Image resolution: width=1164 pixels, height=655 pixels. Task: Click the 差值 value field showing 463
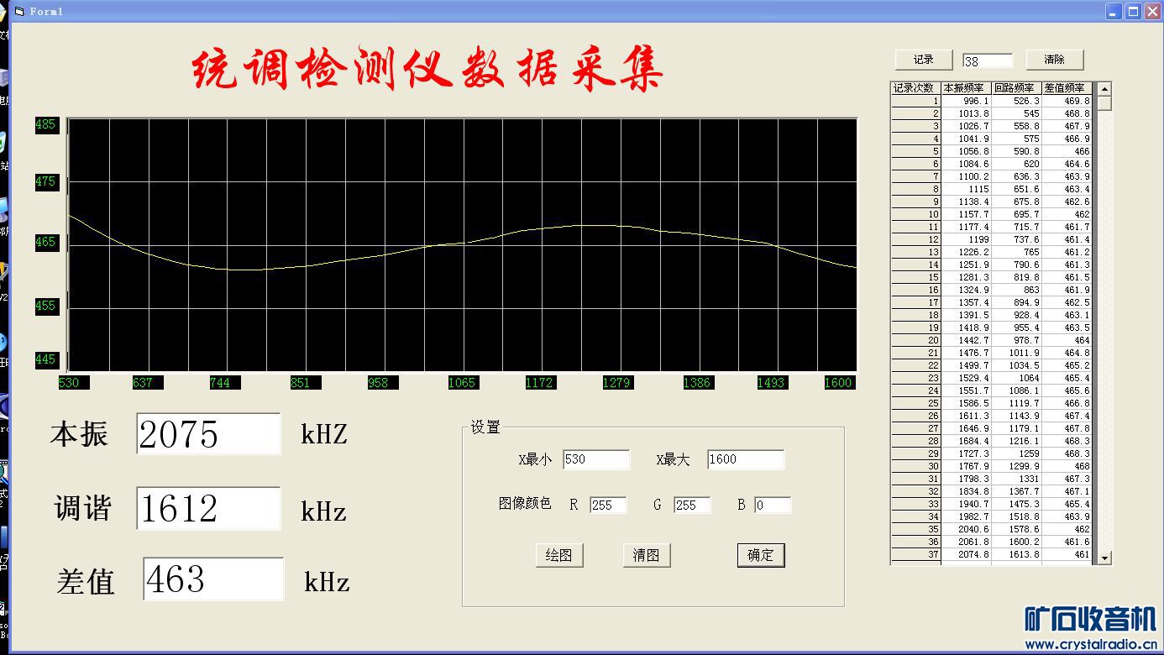point(213,579)
